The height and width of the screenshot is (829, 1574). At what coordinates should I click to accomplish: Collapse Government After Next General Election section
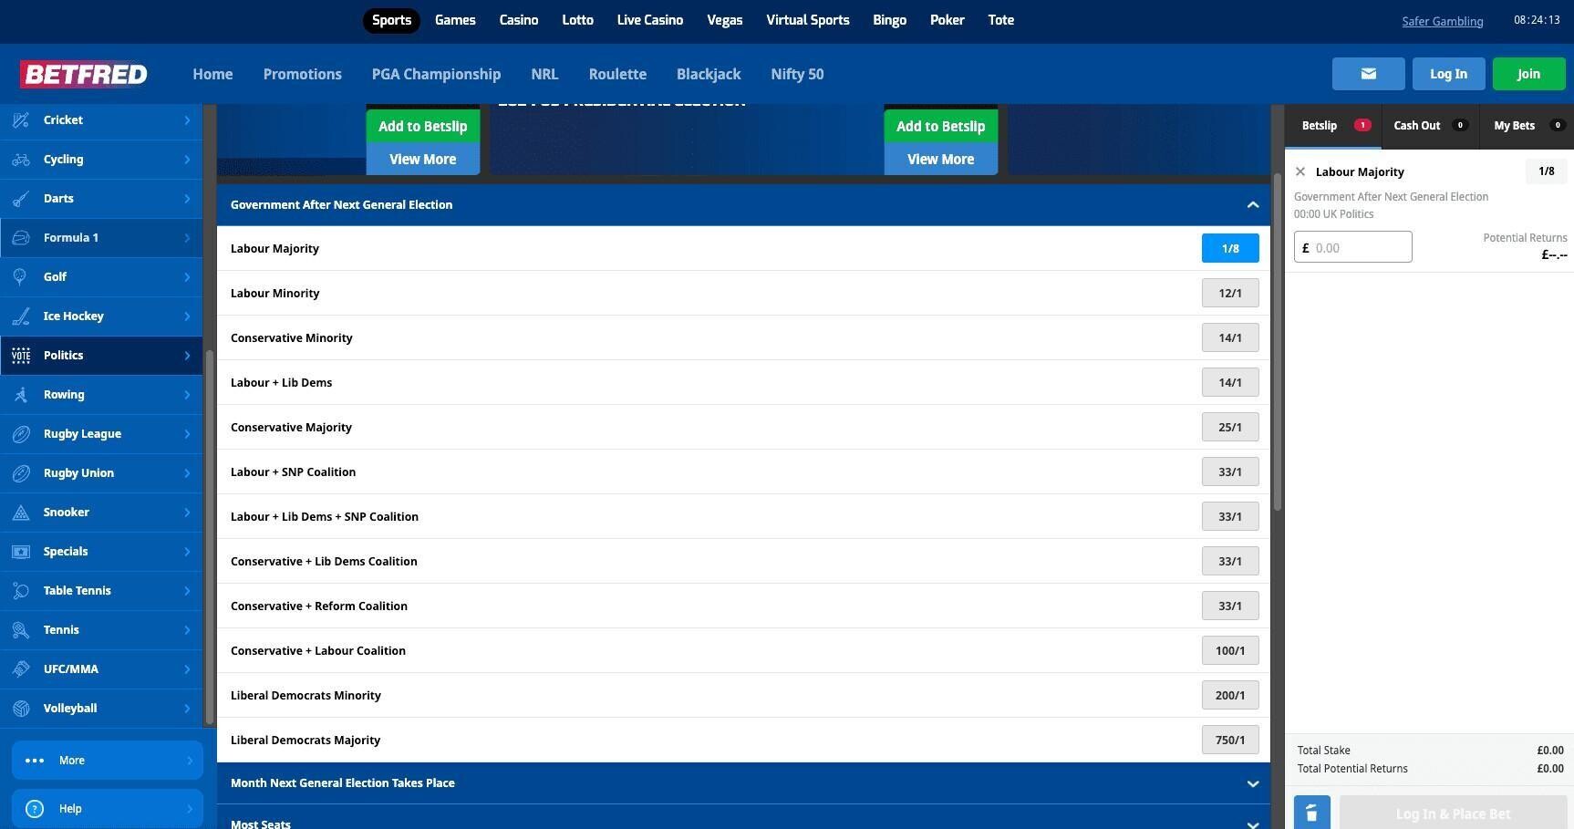pyautogui.click(x=1253, y=205)
